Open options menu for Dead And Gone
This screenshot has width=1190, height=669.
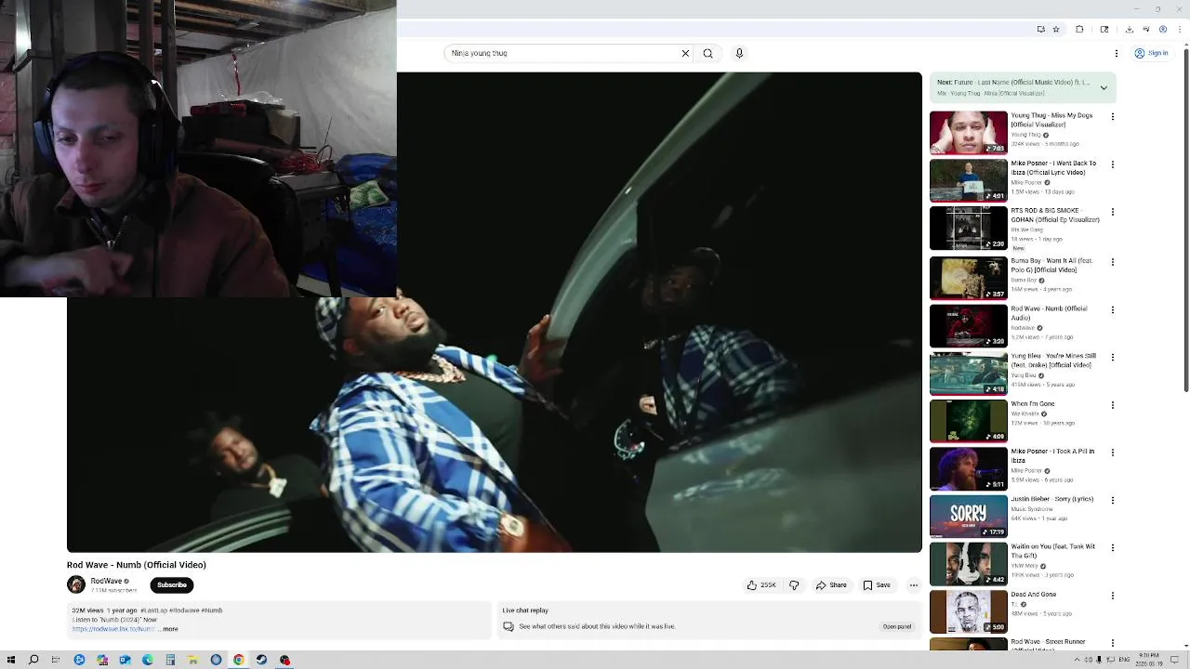point(1113,596)
